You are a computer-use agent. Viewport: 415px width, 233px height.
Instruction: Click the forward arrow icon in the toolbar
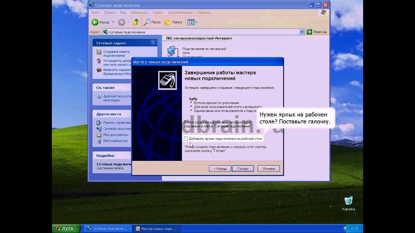click(121, 22)
